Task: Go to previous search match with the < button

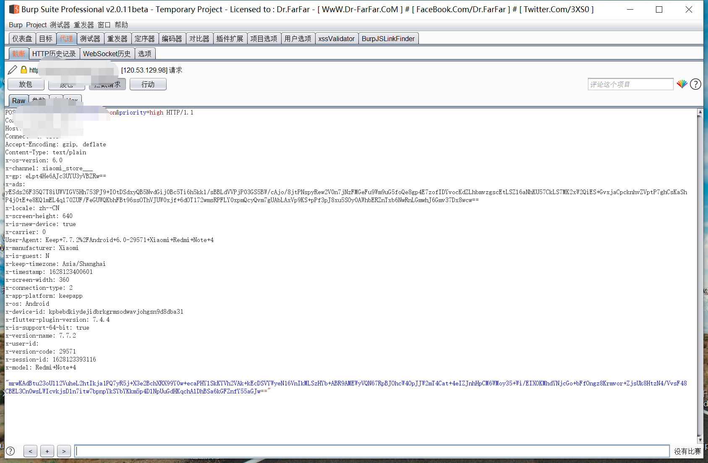Action: tap(30, 451)
